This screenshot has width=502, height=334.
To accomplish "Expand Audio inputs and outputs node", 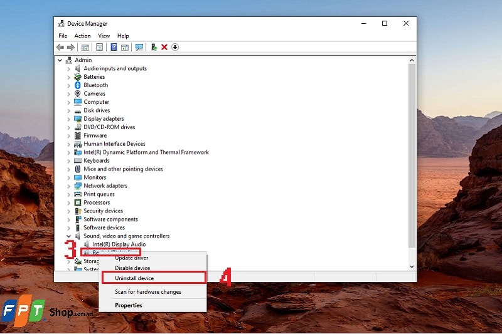I will point(68,69).
